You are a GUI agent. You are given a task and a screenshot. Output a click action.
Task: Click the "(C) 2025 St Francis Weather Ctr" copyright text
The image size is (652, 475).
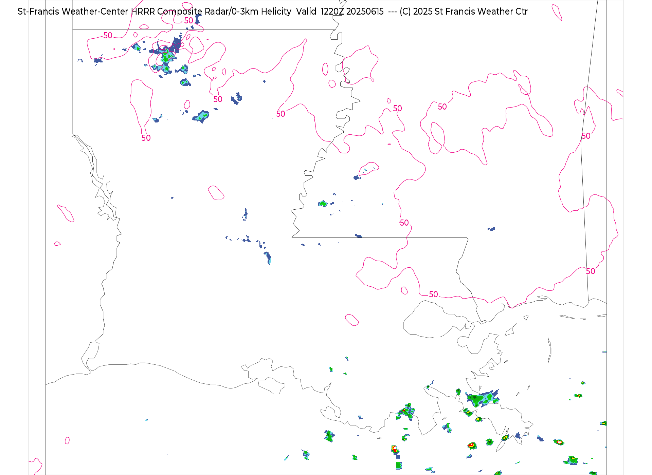click(464, 12)
